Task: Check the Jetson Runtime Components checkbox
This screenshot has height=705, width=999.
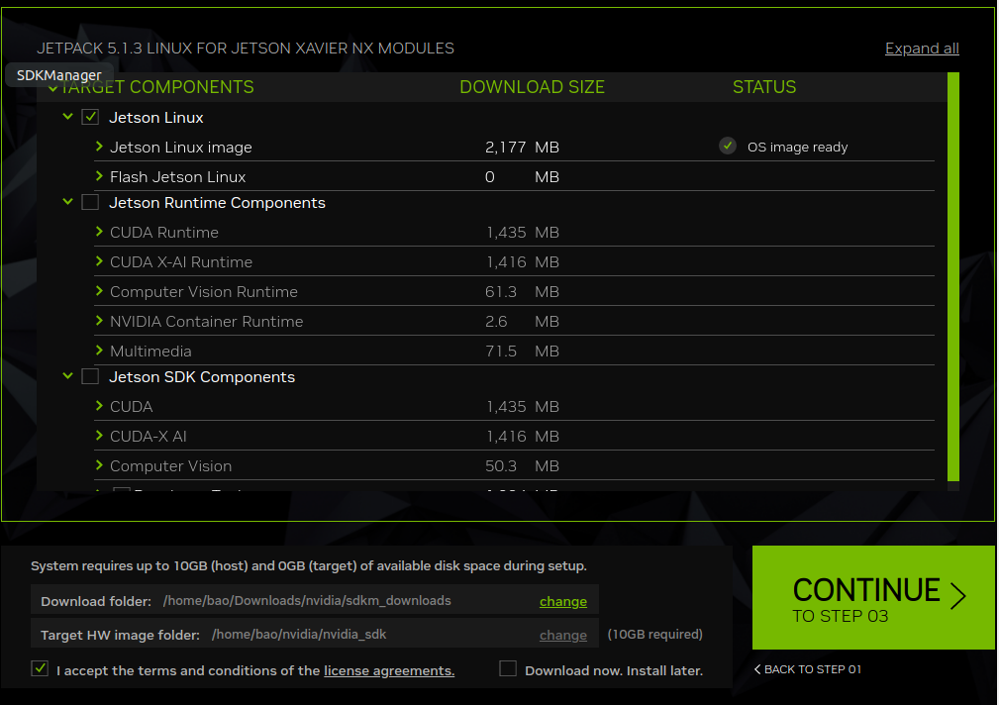Action: coord(90,203)
